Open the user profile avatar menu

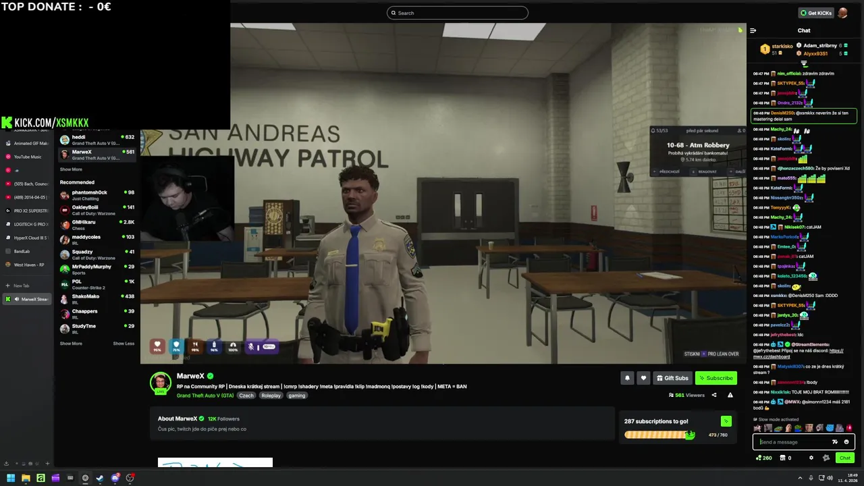tap(842, 13)
